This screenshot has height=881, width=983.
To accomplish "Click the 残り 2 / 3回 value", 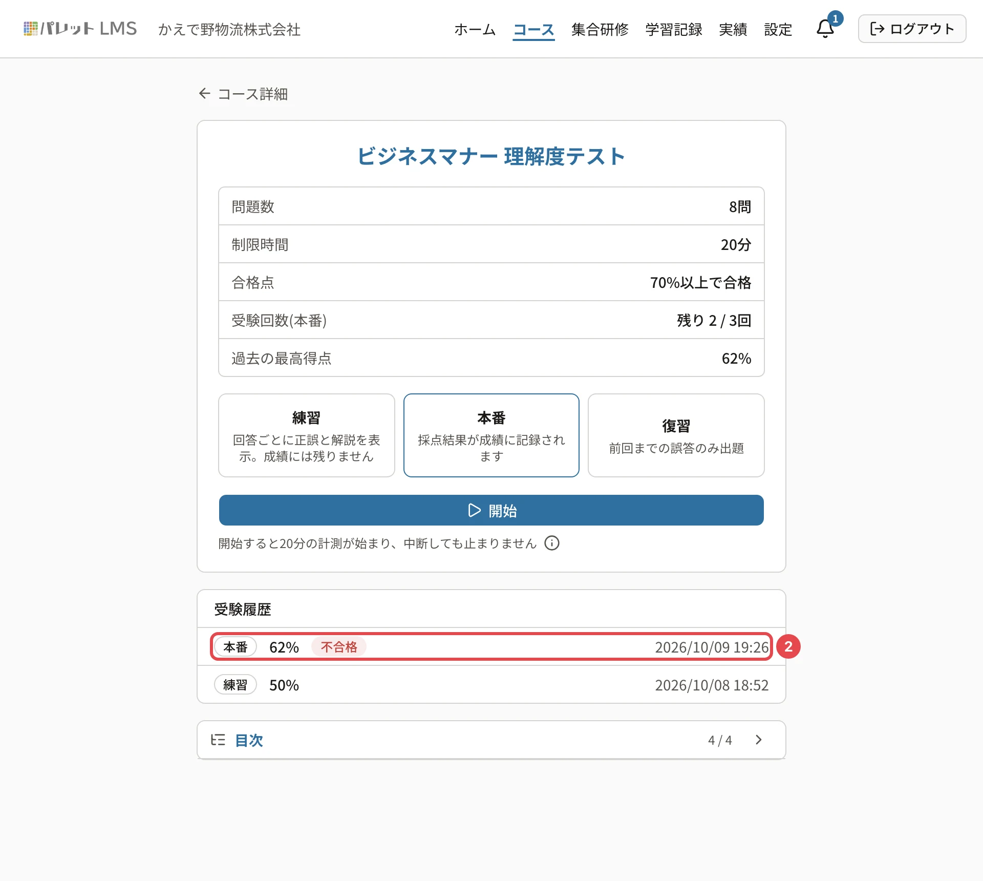I will (x=714, y=320).
